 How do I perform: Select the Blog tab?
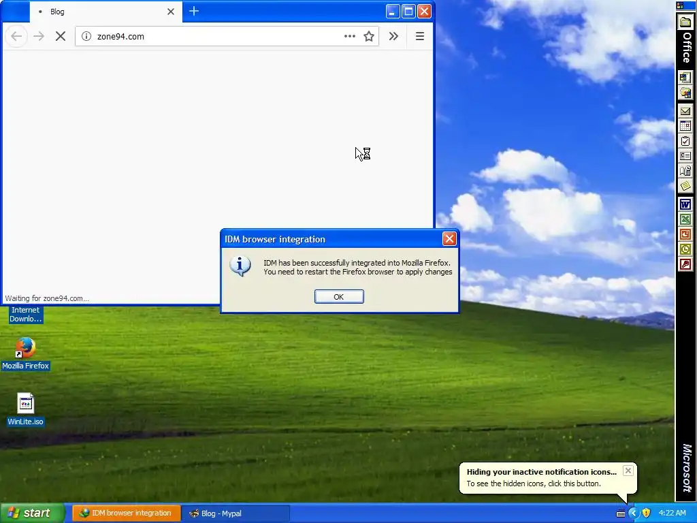pos(106,12)
